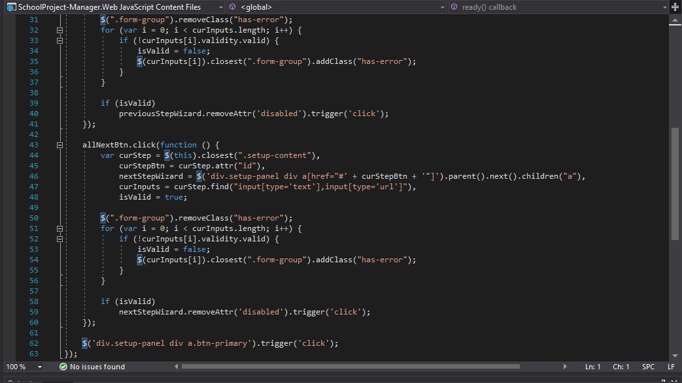The width and height of the screenshot is (682, 383).
Task: Click the Ch: 1 column indicator
Action: click(621, 367)
